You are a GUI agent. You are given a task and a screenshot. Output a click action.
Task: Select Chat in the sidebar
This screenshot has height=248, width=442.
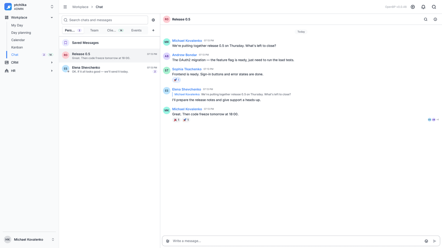[x=15, y=55]
